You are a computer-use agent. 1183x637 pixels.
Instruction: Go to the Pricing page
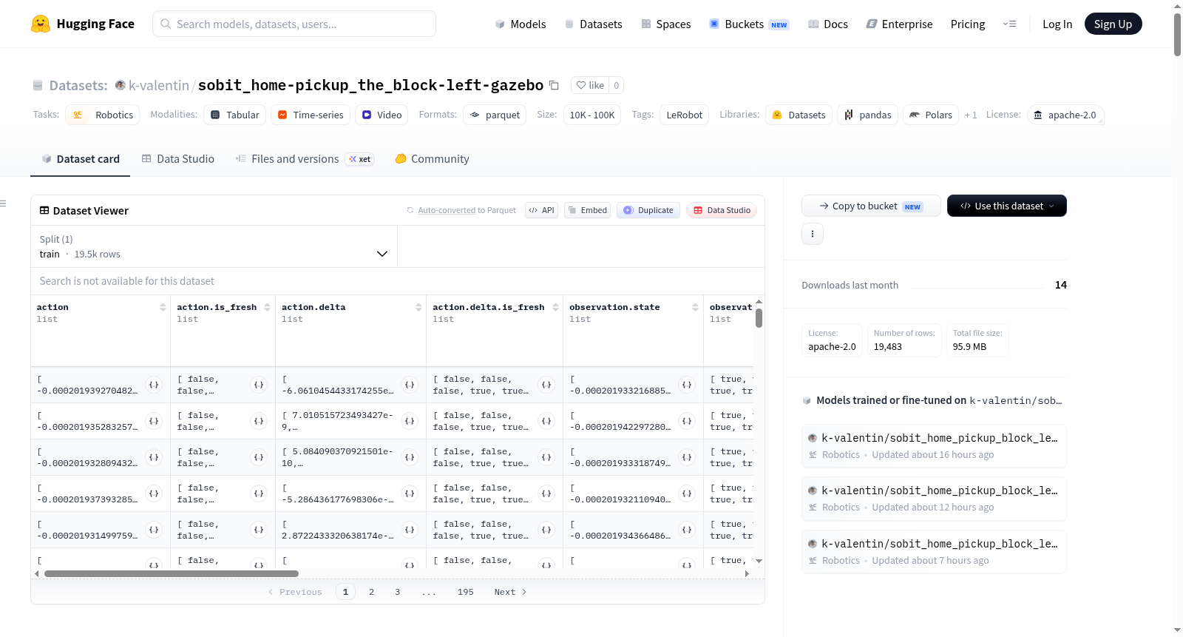pyautogui.click(x=968, y=24)
